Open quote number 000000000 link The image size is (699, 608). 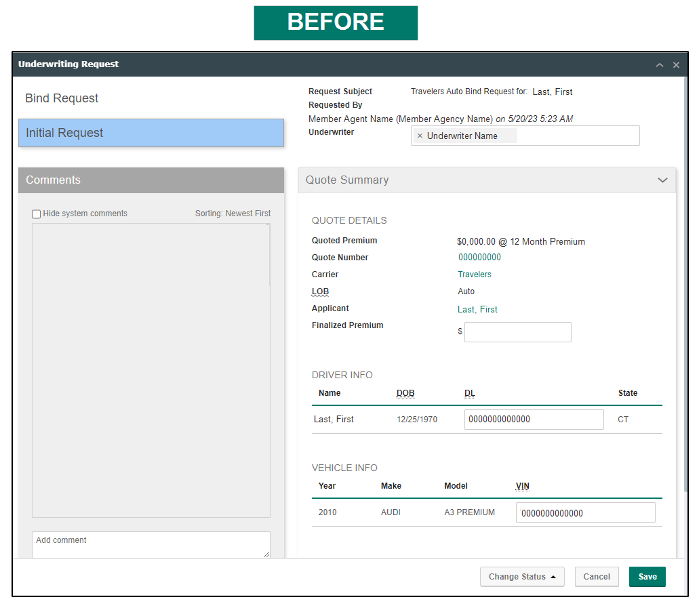click(479, 258)
